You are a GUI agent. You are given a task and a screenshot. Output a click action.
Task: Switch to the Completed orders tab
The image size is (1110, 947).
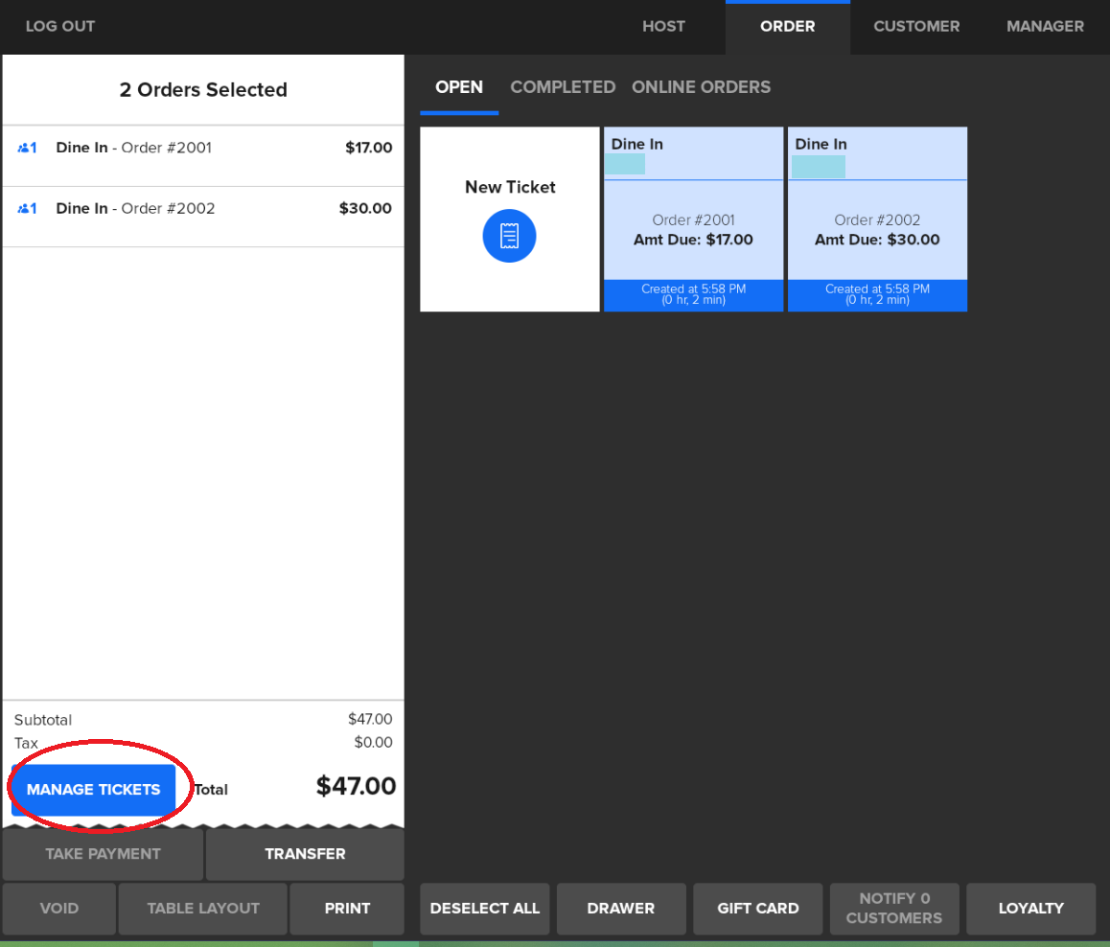coord(563,87)
